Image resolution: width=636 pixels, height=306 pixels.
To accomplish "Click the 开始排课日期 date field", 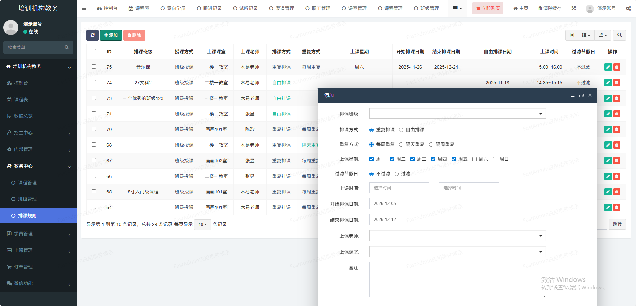I will 457,204.
